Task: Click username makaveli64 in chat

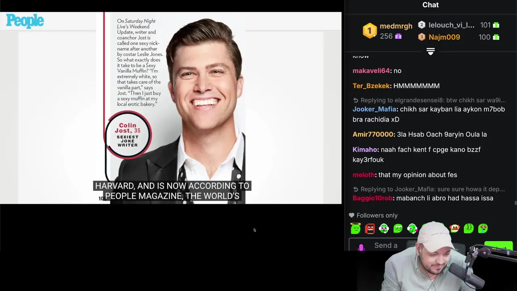Action: tap(371, 71)
